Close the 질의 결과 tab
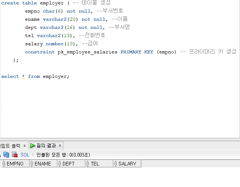 pos(60,145)
